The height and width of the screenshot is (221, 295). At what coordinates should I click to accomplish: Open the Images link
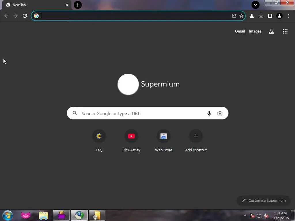coord(255,31)
